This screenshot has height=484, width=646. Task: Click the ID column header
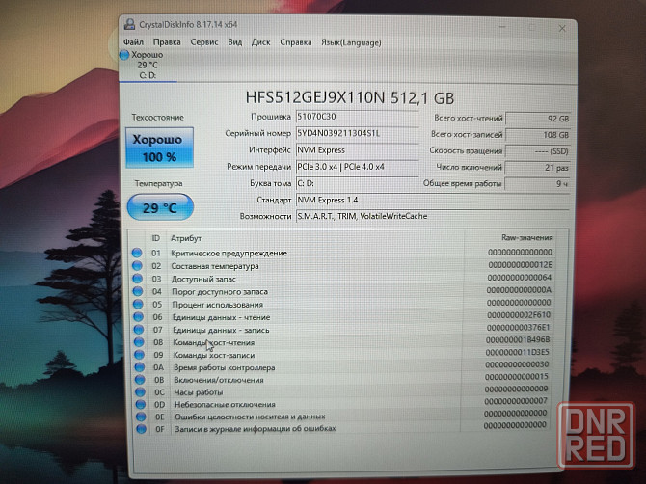pos(156,238)
